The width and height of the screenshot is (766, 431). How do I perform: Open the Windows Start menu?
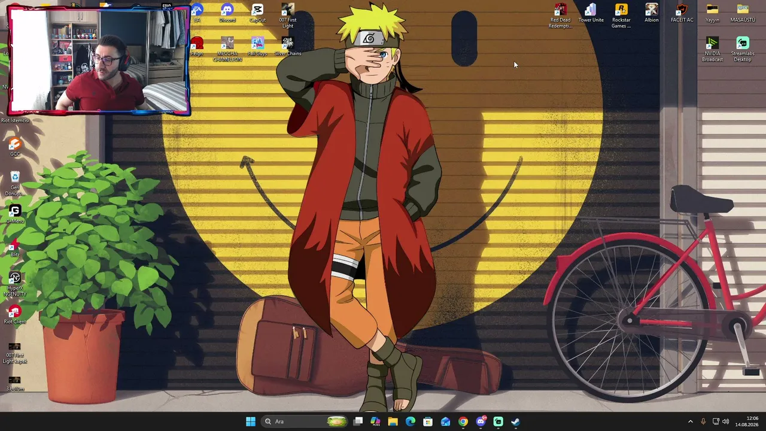251,421
